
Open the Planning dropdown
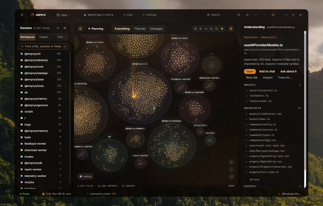(97, 29)
